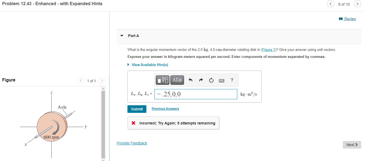Viewport: 365px width, 161px height.
Task: Click the redo arrow in the answer toolbar
Action: click(201, 80)
